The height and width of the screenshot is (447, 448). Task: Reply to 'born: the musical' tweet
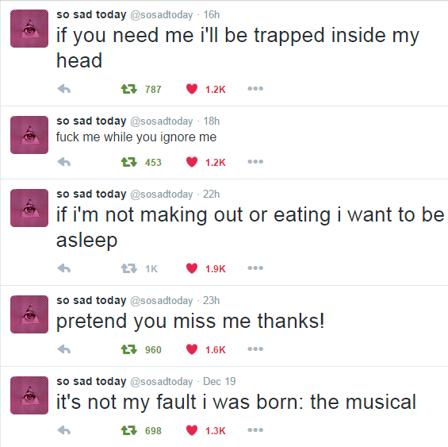click(x=64, y=430)
